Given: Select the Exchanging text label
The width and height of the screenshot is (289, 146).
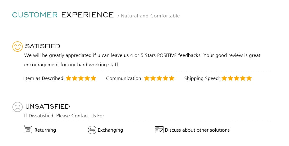Looking at the screenshot, I should click(x=110, y=130).
